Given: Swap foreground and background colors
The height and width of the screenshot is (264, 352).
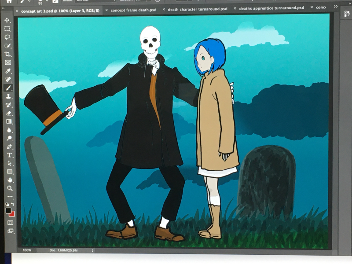Looking at the screenshot, I should [x=13, y=205].
